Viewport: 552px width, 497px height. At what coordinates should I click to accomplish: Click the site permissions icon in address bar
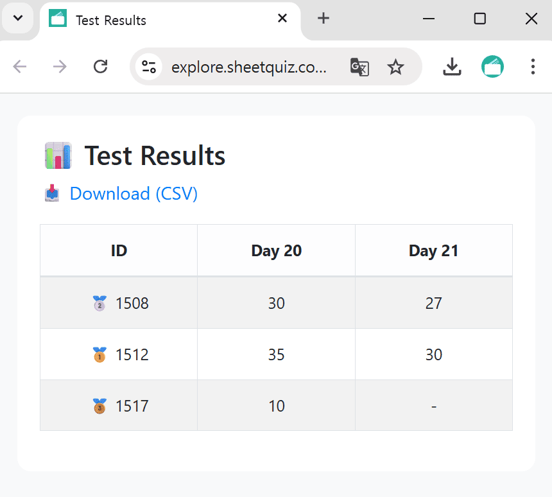(x=148, y=67)
